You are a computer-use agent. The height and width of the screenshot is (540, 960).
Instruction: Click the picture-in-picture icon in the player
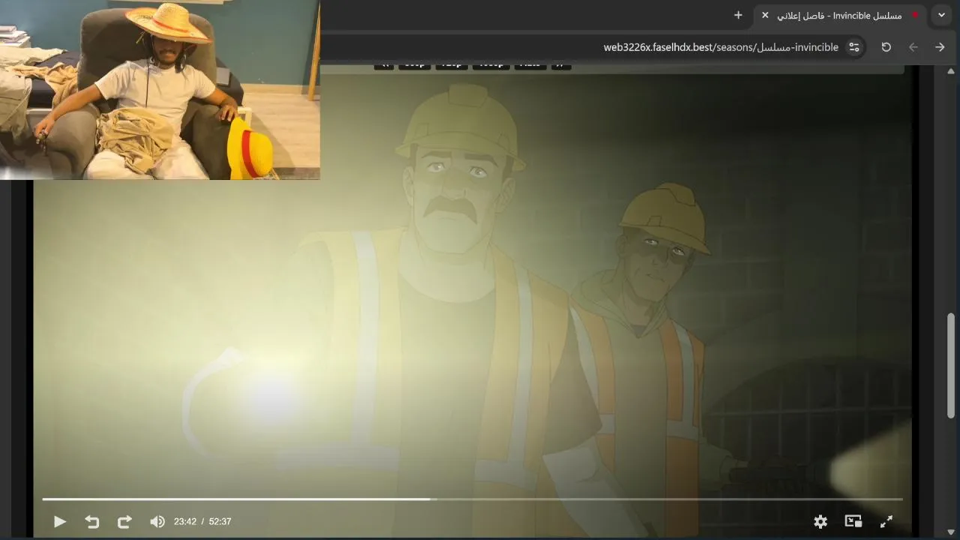pyautogui.click(x=853, y=521)
